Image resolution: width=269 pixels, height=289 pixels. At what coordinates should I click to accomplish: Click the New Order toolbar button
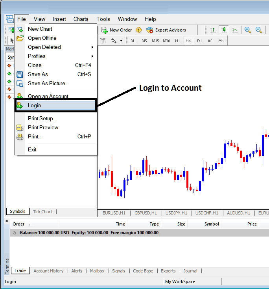(x=117, y=30)
